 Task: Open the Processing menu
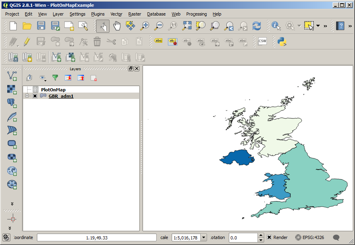pos(197,14)
